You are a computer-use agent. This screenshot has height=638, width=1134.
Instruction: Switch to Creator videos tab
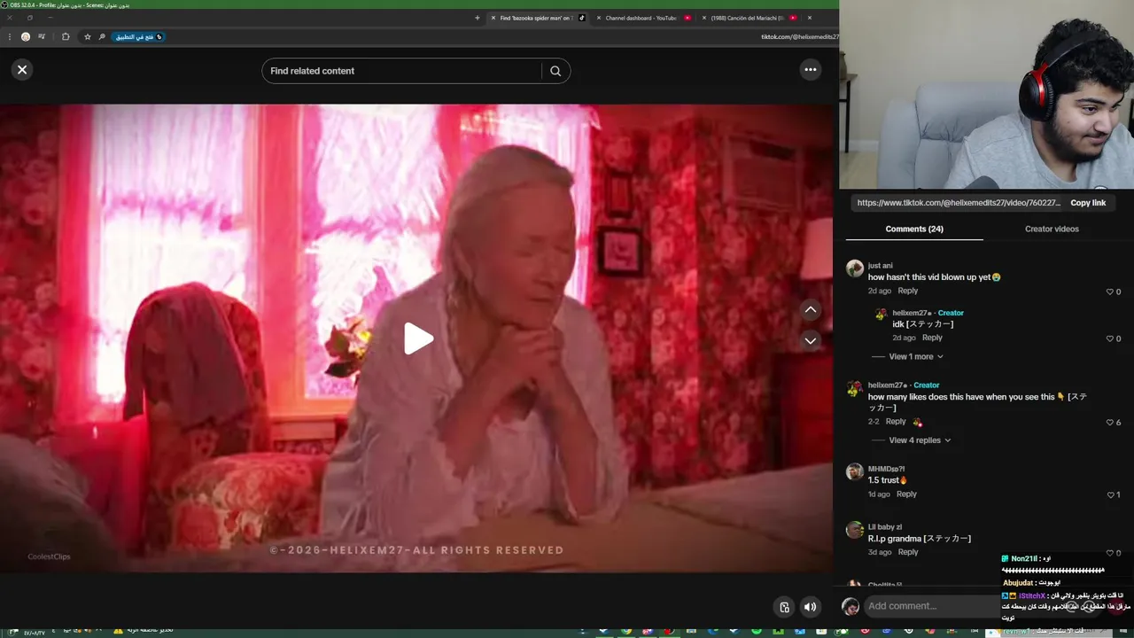(1052, 229)
